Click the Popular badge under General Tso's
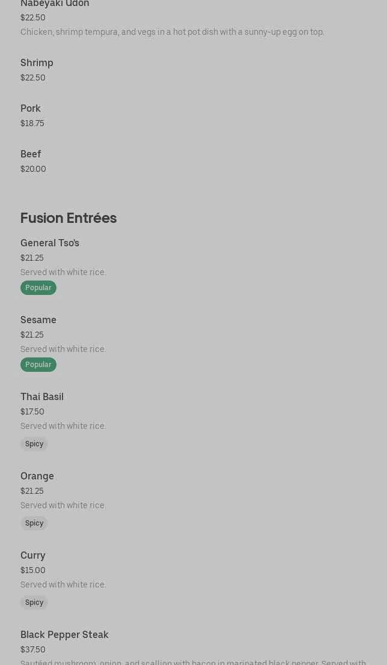Image resolution: width=387 pixels, height=665 pixels. click(x=38, y=288)
